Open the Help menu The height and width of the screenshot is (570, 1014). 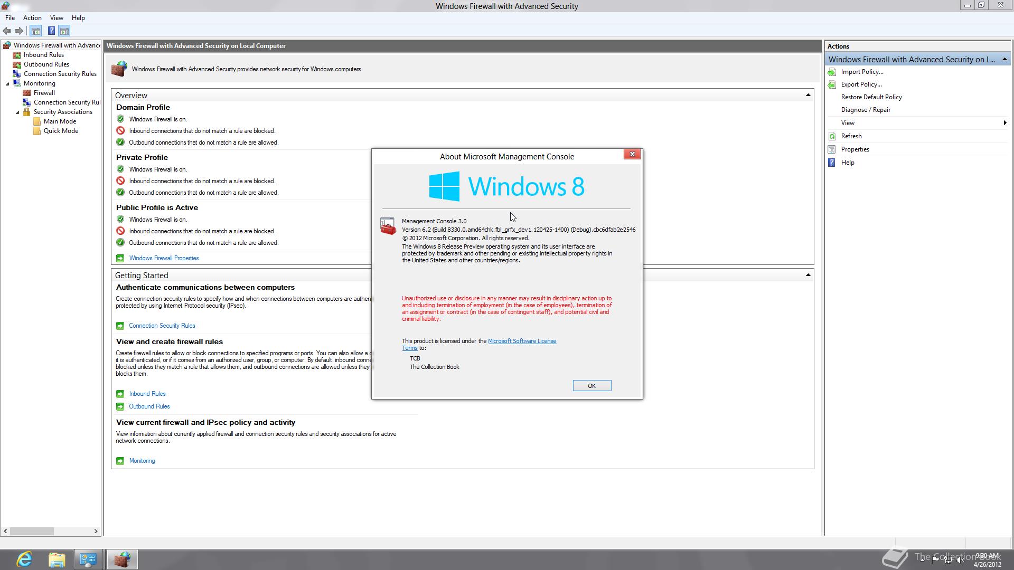(x=78, y=18)
